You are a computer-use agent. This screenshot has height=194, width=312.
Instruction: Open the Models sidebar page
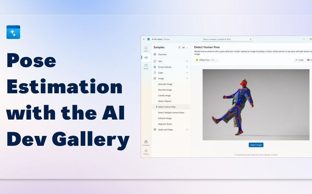click(146, 66)
